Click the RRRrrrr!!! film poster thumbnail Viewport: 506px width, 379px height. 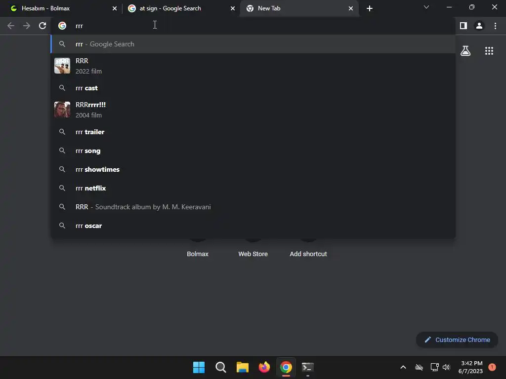(62, 110)
